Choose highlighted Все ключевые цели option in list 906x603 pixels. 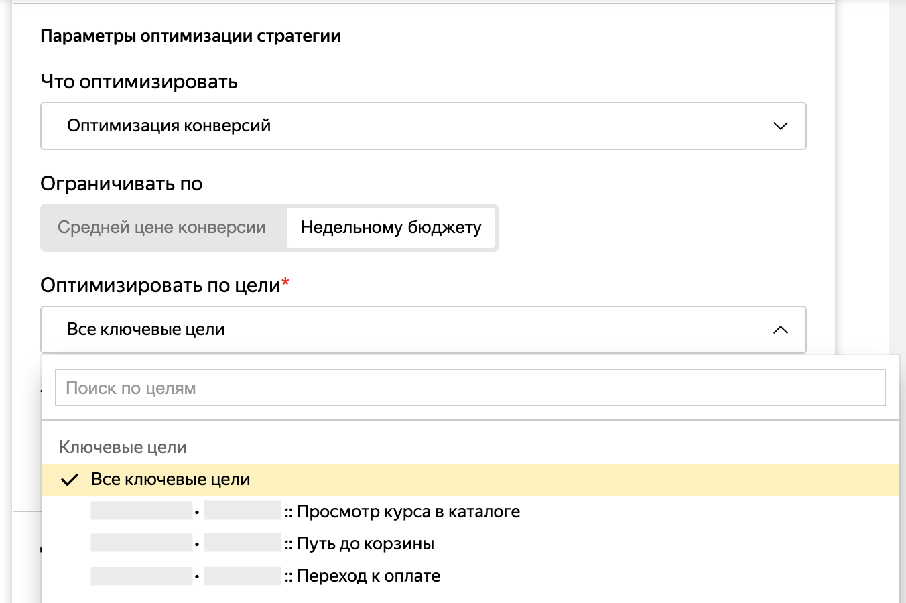click(x=171, y=480)
